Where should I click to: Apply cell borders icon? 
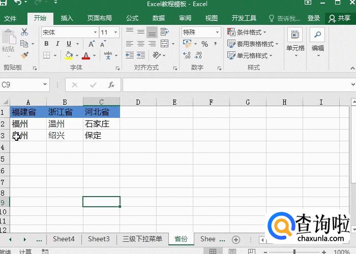[47, 55]
